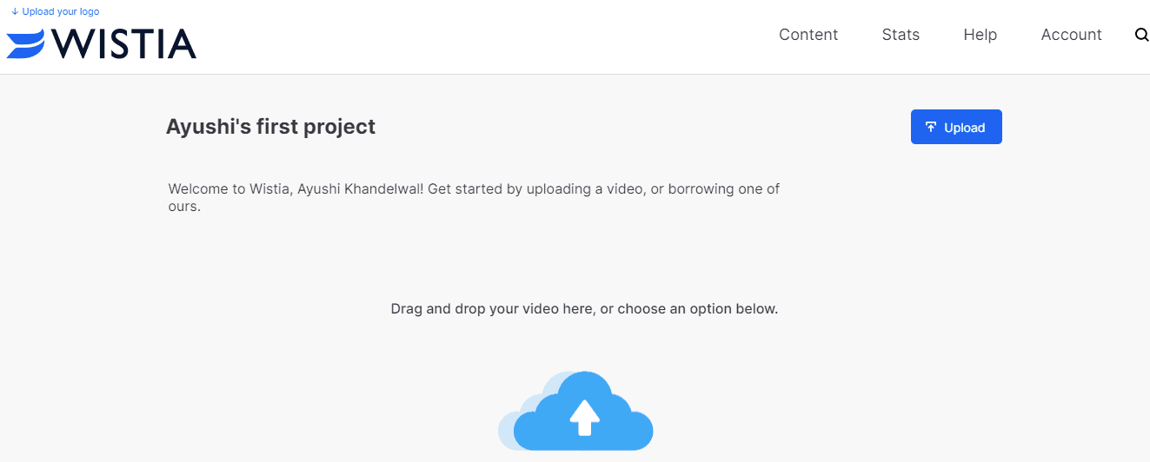Open the Help menu
Image resolution: width=1150 pixels, height=462 pixels.
click(980, 35)
